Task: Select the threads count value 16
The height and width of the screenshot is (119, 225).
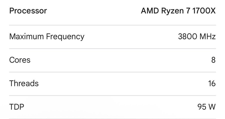Action: pos(211,83)
